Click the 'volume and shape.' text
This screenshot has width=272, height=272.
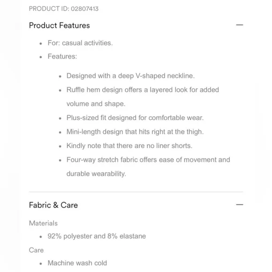point(96,104)
